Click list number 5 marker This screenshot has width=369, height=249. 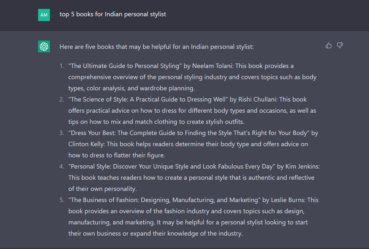click(x=62, y=200)
